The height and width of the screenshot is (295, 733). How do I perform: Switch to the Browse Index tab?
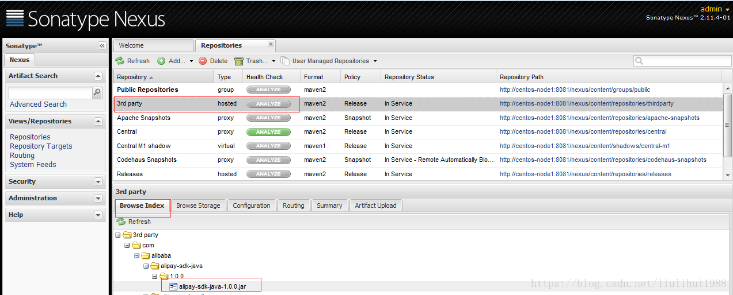pos(142,205)
